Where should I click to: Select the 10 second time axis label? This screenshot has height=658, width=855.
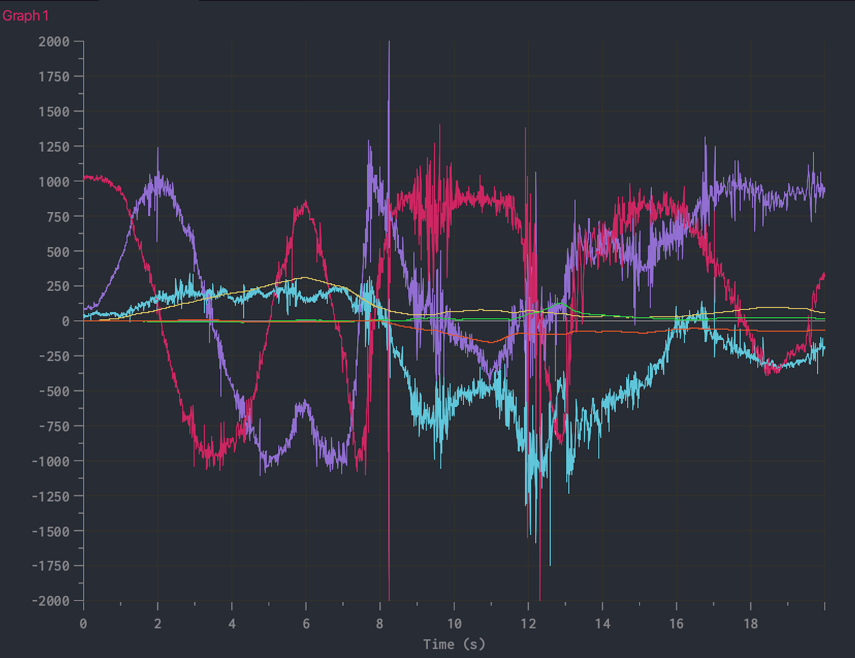(454, 624)
